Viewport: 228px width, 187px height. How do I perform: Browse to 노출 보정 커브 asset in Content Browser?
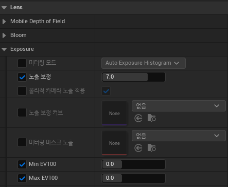click(x=152, y=118)
